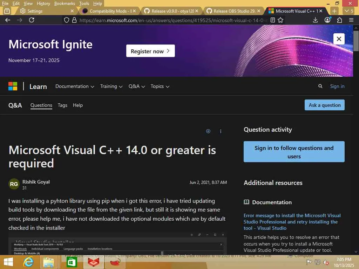
Task: Show site security padlock info
Action: click(74, 20)
